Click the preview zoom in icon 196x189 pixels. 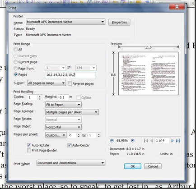(x=132, y=141)
